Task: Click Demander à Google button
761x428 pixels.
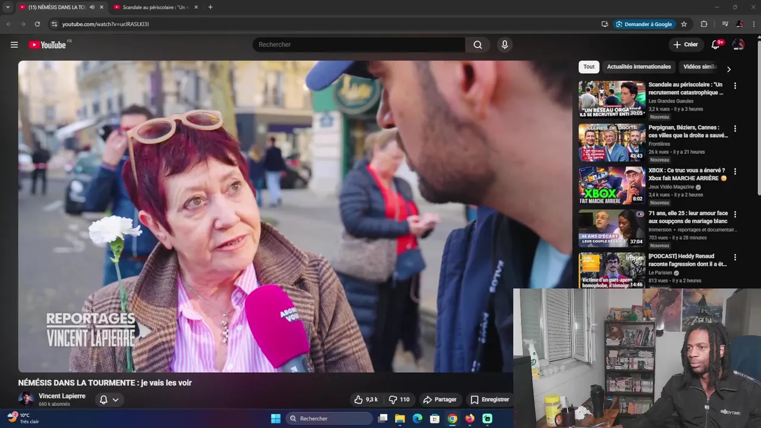Action: pos(644,24)
